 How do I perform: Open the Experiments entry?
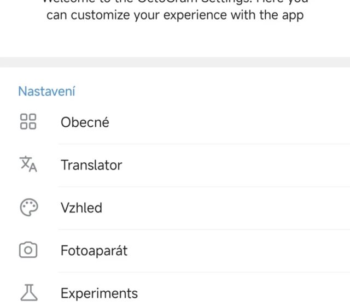click(x=99, y=293)
